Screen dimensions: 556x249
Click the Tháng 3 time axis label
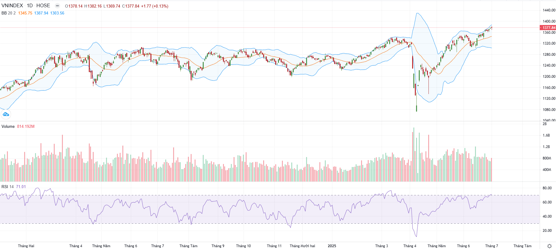(381, 246)
